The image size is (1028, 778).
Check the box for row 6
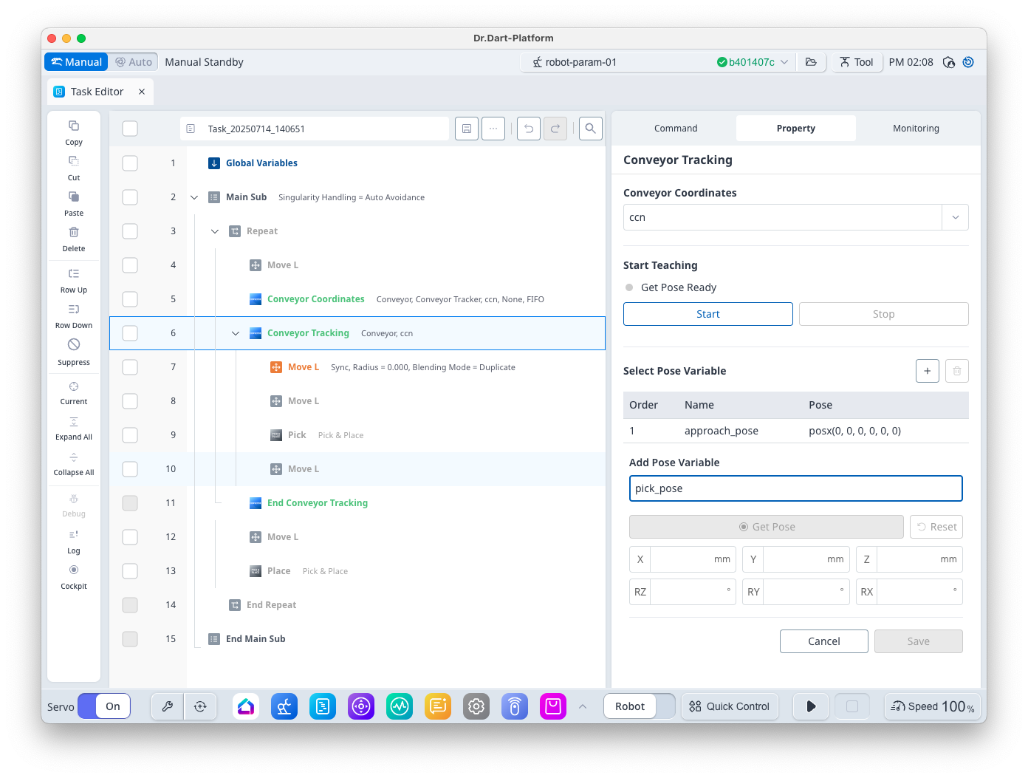[130, 333]
